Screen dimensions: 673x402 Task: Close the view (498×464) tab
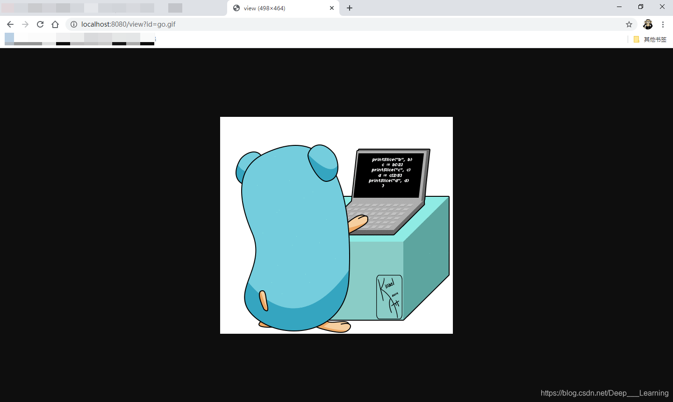pos(332,8)
